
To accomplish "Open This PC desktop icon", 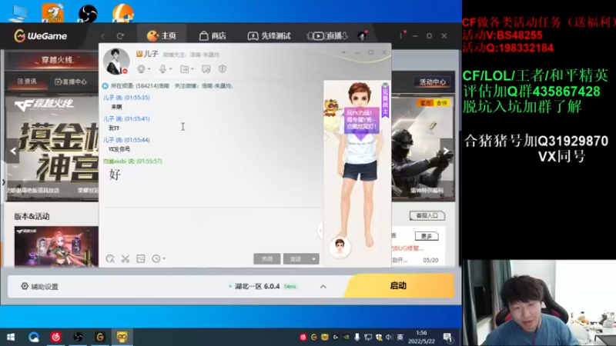I will pos(18,12).
